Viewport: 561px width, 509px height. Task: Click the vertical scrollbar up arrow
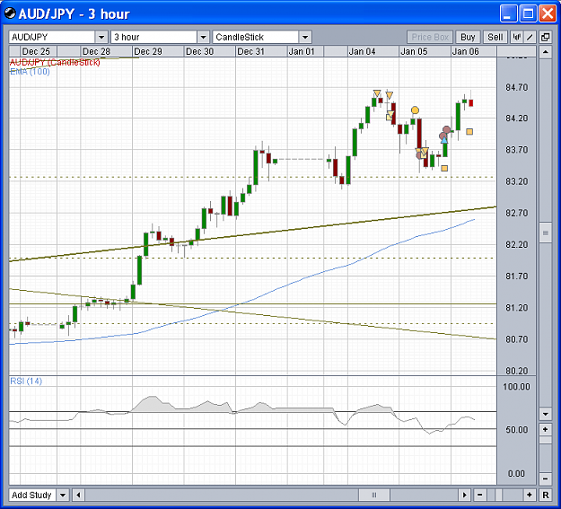click(x=545, y=52)
